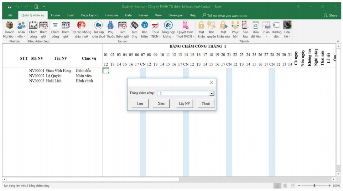Click the Lưu button in dialog
Image resolution: width=343 pixels, height=191 pixels.
pyautogui.click(x=140, y=104)
